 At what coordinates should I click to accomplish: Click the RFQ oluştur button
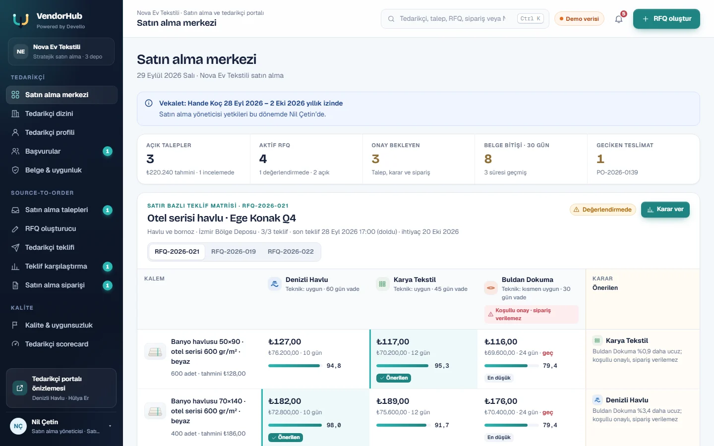(666, 19)
